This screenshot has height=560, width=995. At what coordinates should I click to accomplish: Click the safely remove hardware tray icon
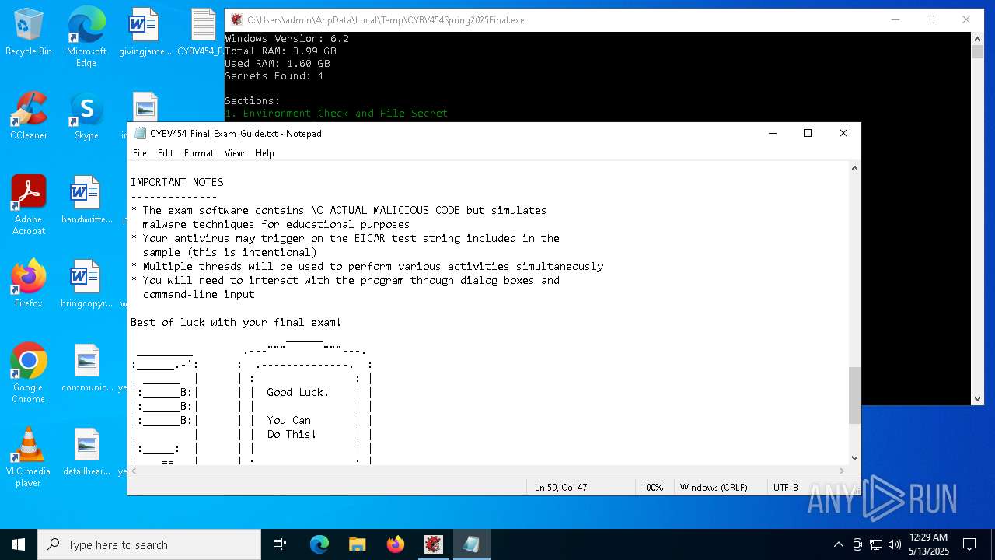coord(857,544)
